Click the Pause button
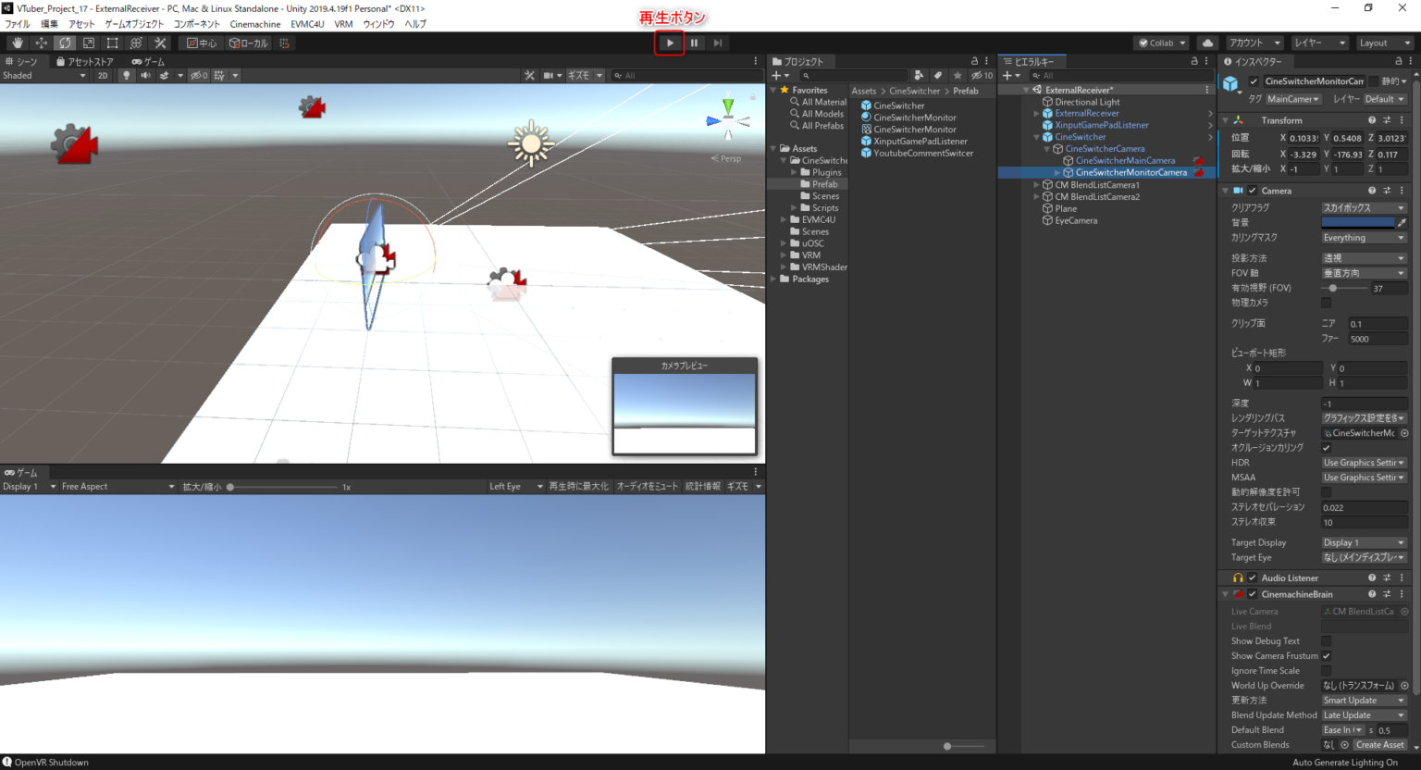Screen dimensions: 1421x770 (694, 43)
